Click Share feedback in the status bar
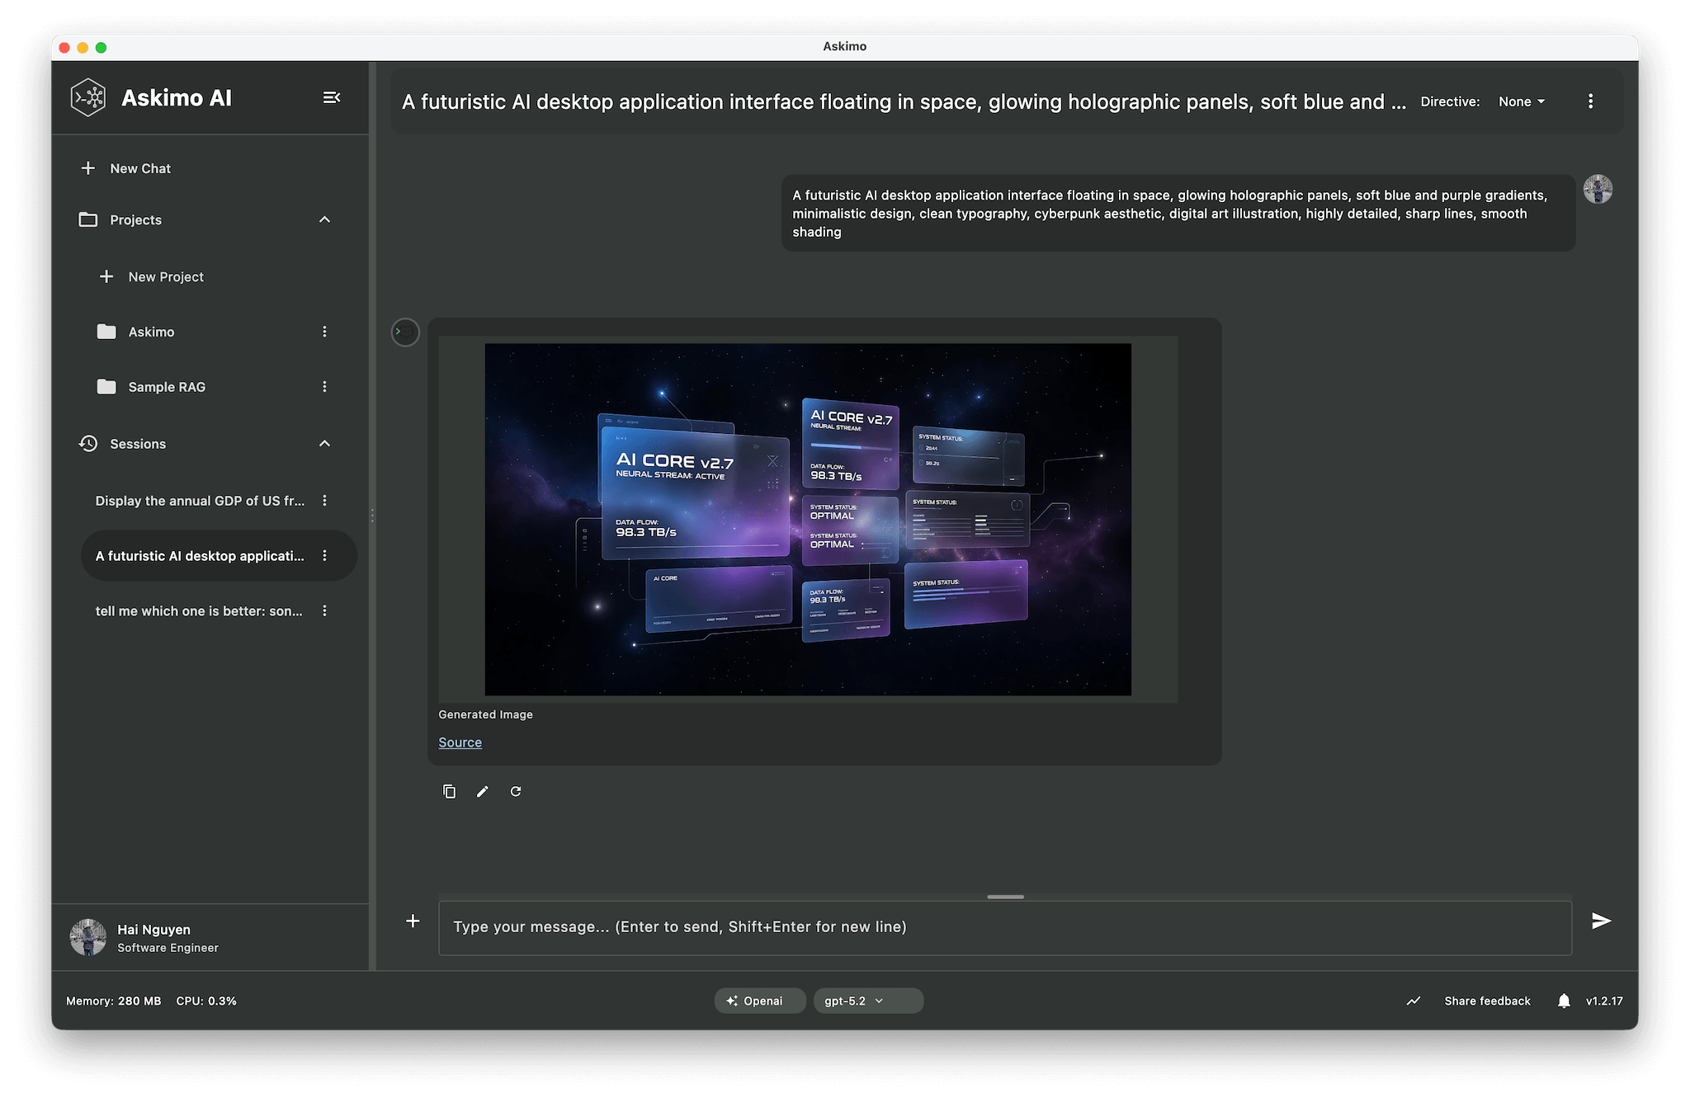This screenshot has width=1690, height=1098. pyautogui.click(x=1486, y=1001)
